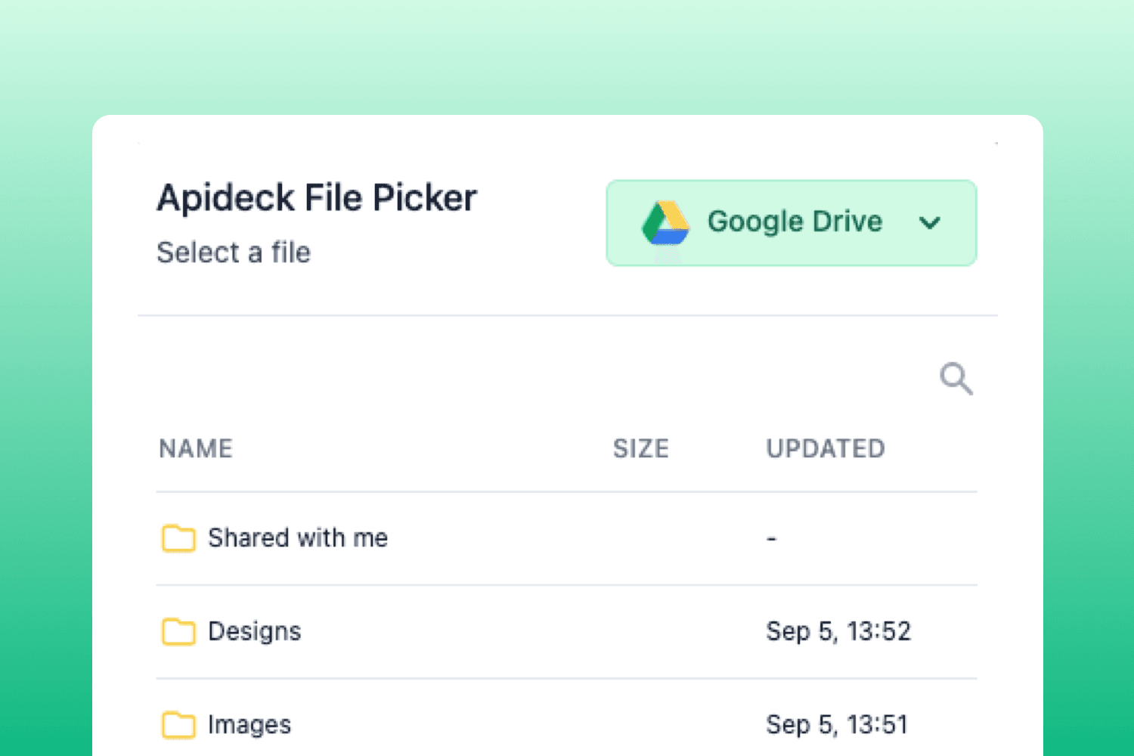Sort by the UPDATED column header

tap(825, 448)
